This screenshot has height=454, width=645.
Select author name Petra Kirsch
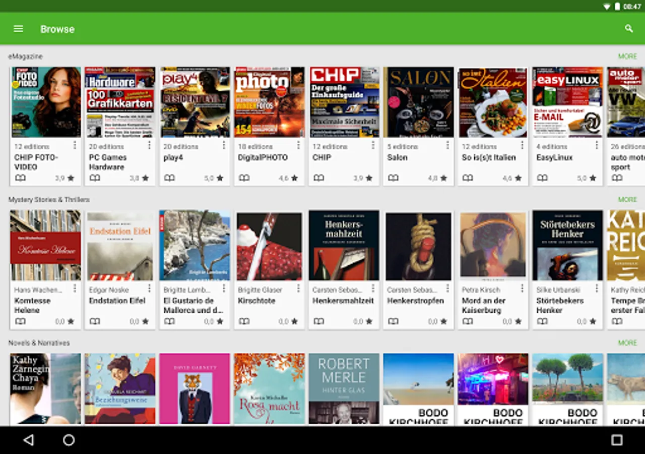tap(481, 290)
